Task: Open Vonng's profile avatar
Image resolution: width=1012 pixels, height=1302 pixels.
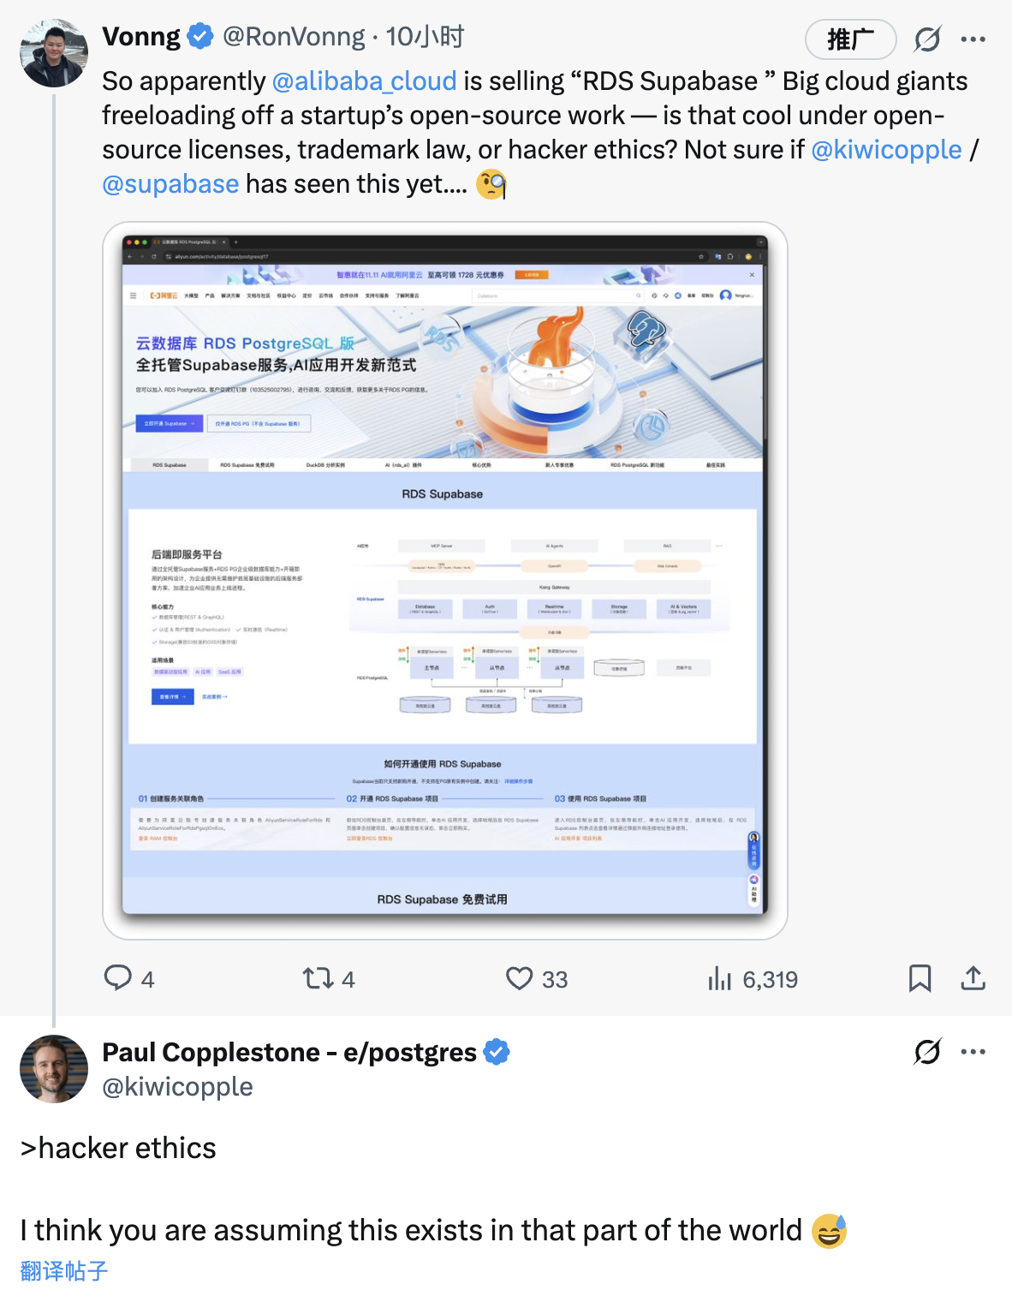Action: point(54,53)
